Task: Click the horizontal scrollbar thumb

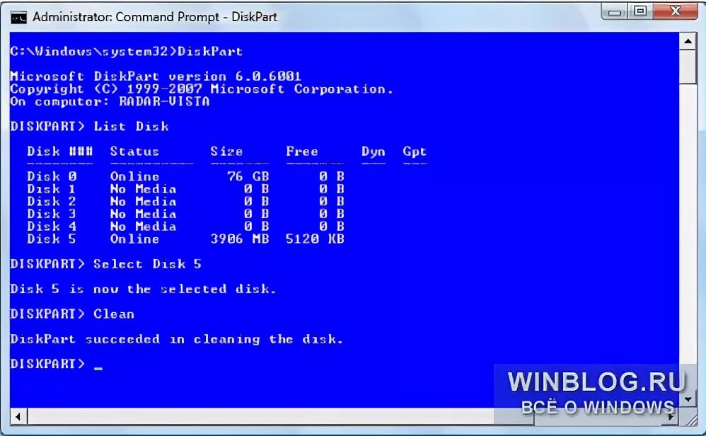Action: tap(281, 417)
